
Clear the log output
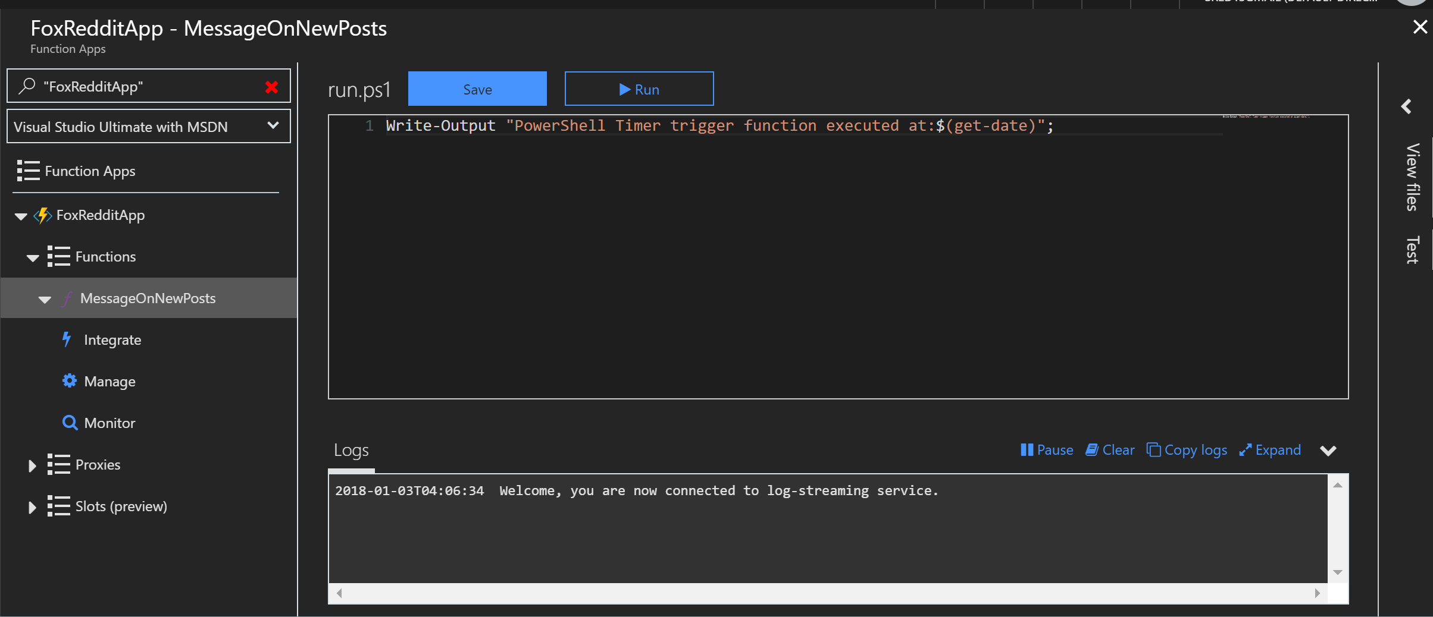pyautogui.click(x=1110, y=450)
